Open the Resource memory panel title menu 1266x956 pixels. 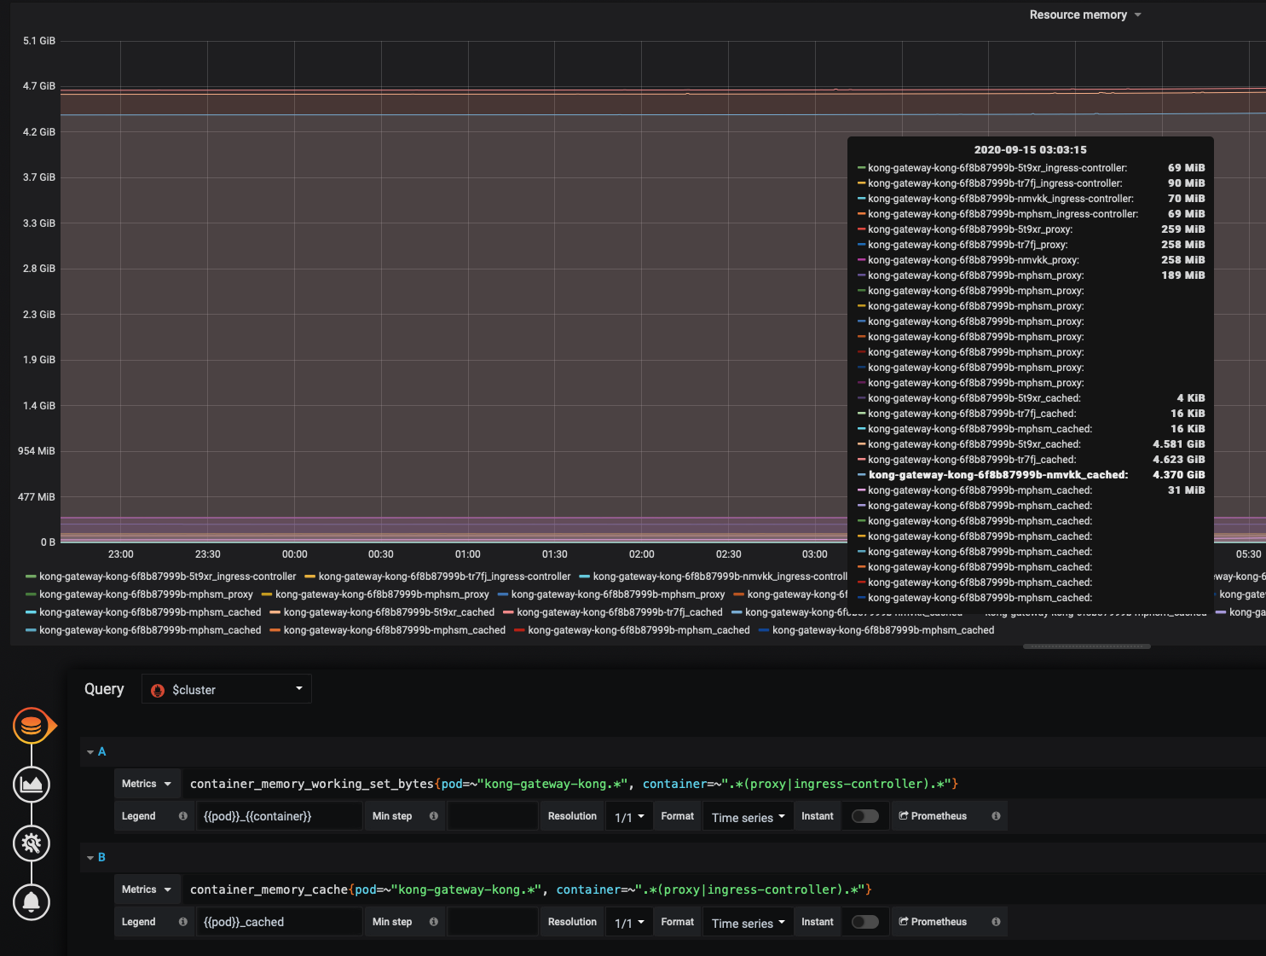1084,14
